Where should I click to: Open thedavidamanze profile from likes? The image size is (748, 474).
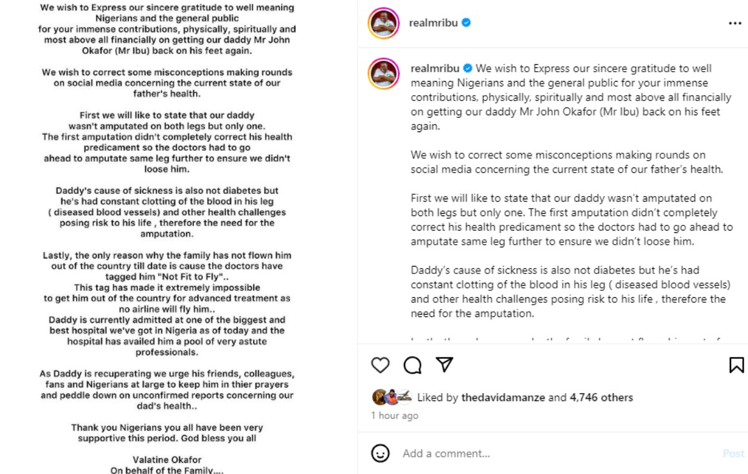503,397
